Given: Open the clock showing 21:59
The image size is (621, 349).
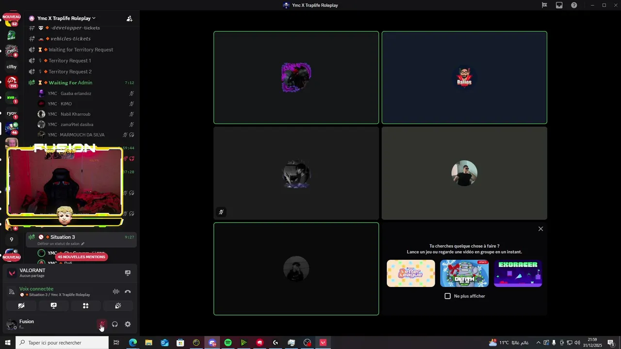Looking at the screenshot, I should click(592, 343).
